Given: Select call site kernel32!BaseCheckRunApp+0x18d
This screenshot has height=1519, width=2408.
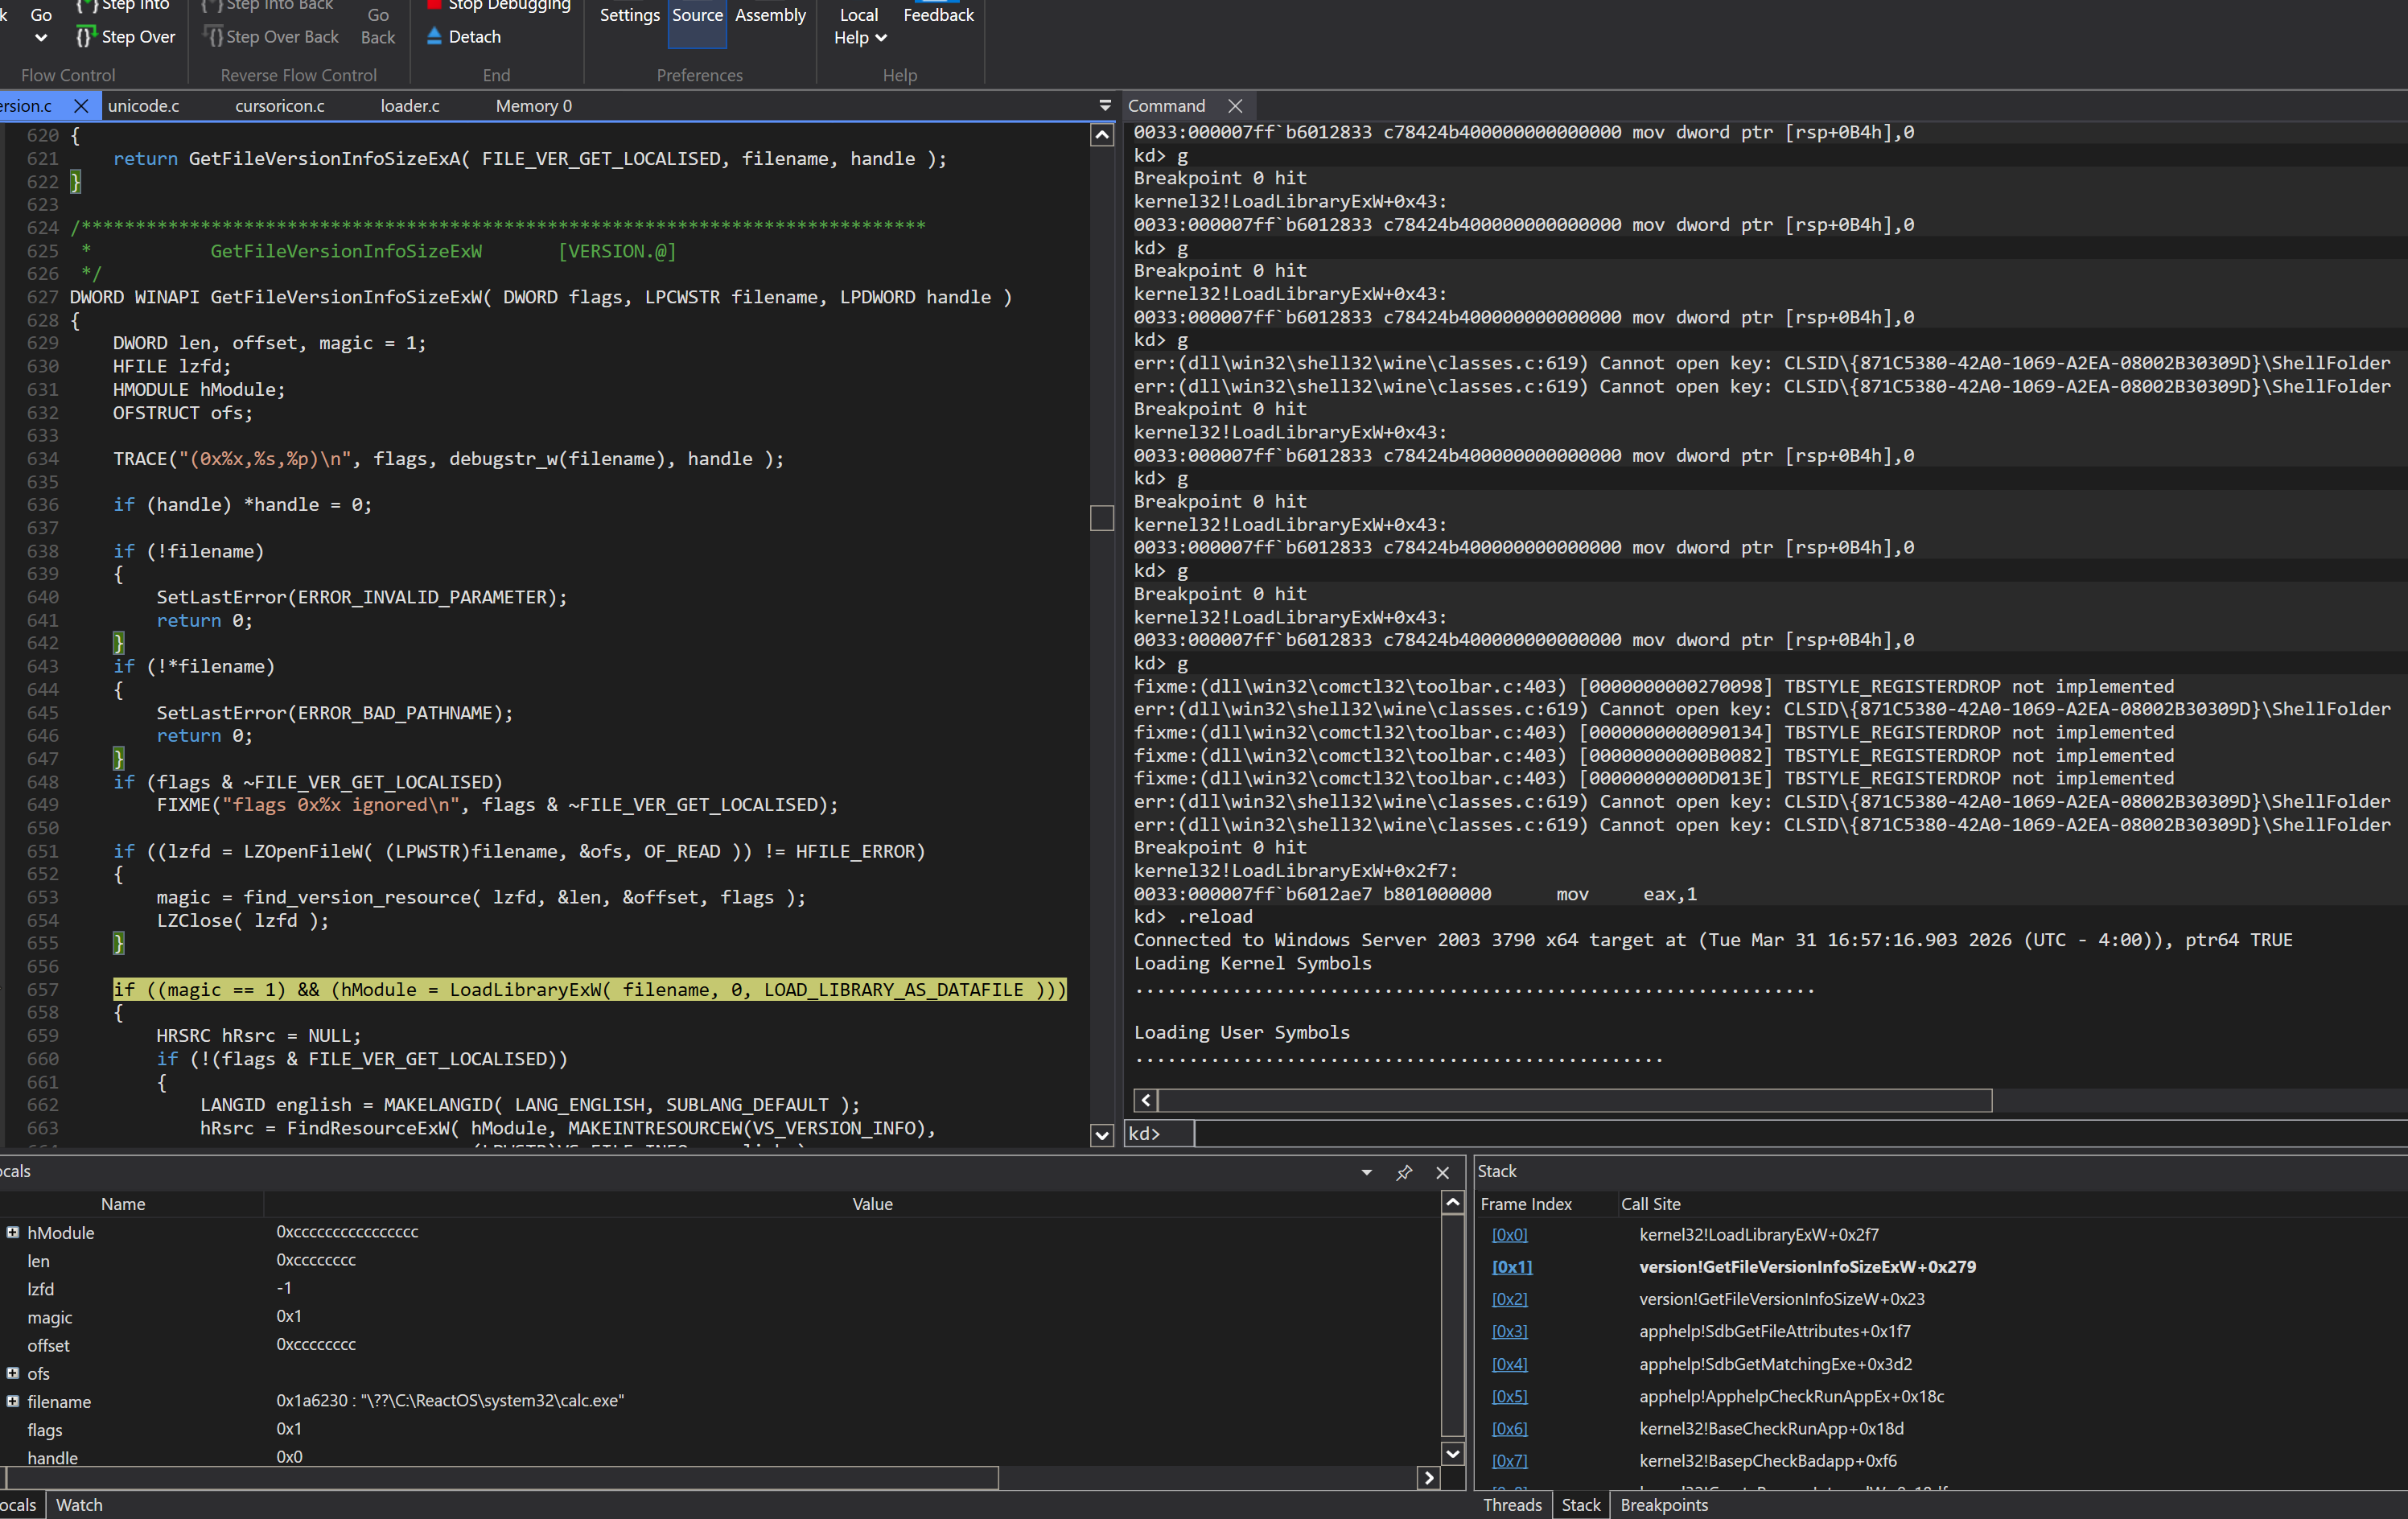Looking at the screenshot, I should (1771, 1428).
